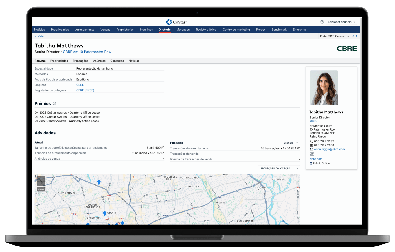395x252 pixels.
Task: Expand the 3 anos period dropdown
Action: [291, 143]
